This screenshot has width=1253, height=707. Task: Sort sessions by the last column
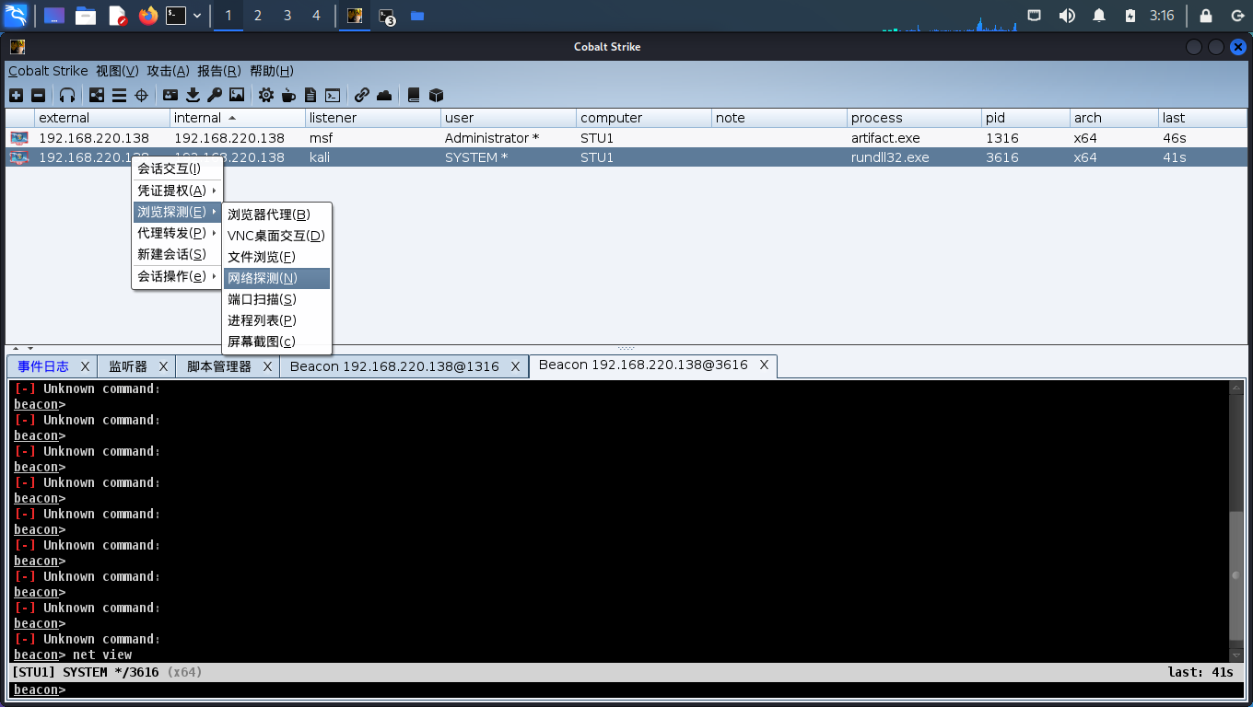[x=1202, y=118]
